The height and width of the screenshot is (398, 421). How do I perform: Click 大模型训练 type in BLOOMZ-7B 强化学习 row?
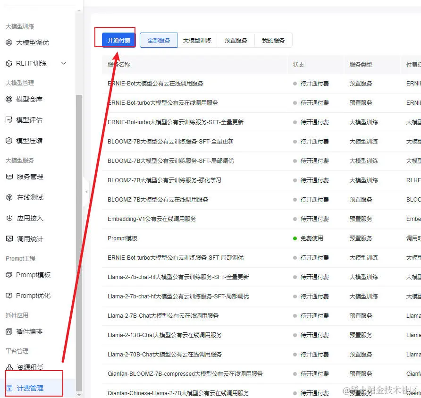pyautogui.click(x=363, y=180)
